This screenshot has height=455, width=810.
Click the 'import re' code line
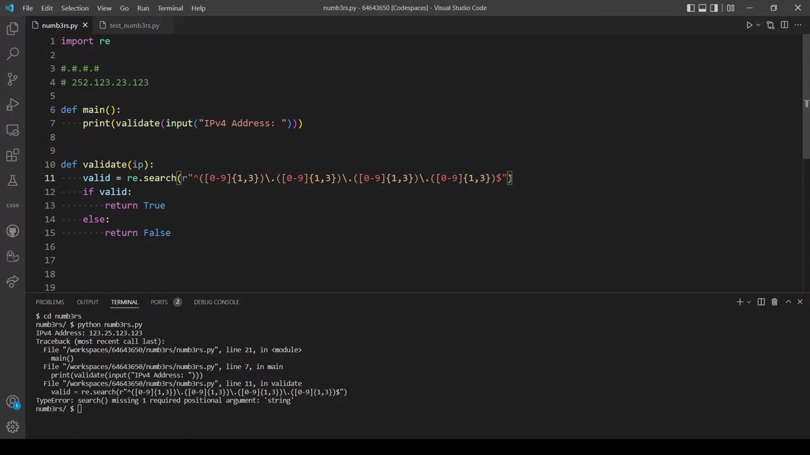pyautogui.click(x=85, y=41)
